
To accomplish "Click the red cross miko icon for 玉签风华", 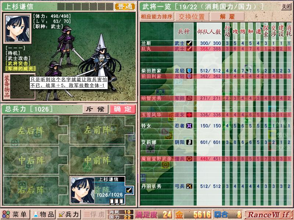I will 189,115.
